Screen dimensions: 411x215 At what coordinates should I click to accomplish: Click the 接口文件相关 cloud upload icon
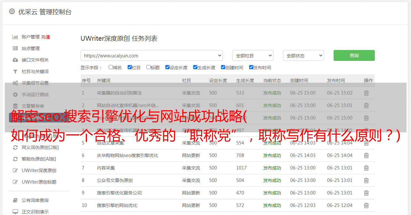(x=15, y=60)
